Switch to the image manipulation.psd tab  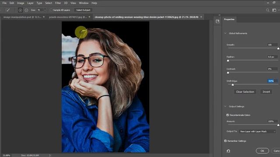[22, 17]
